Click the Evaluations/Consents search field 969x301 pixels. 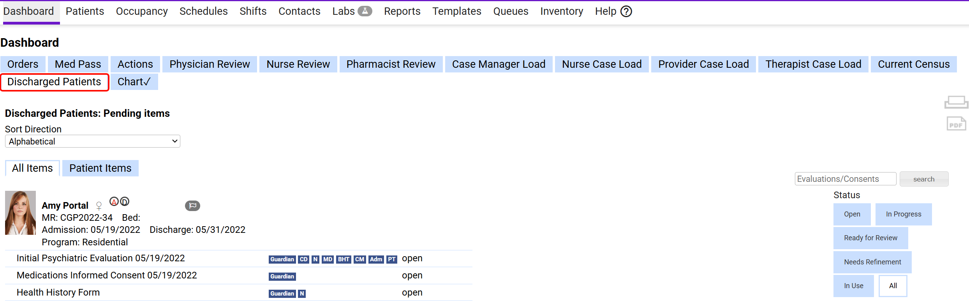click(x=845, y=179)
